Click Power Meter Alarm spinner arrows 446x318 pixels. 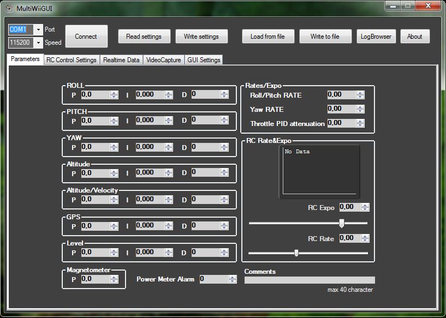coord(233,279)
